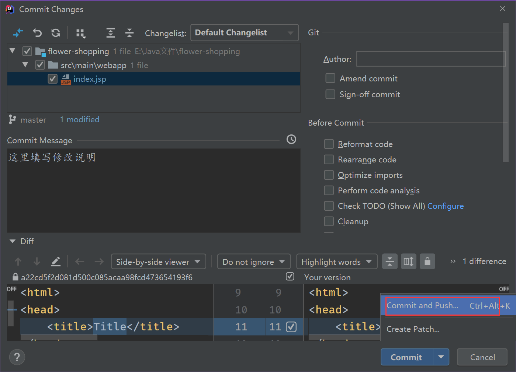The image size is (516, 372).
Task: Enable Perform code analysis checkbox
Action: click(329, 190)
